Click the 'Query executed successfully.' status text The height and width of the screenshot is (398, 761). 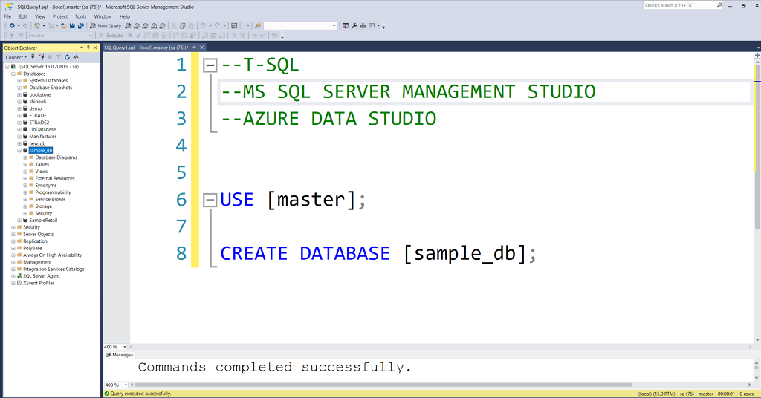[140, 394]
